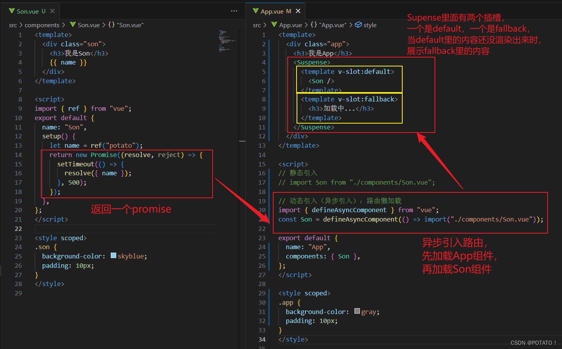Click the "我是App" heading line

pyautogui.click(x=323, y=53)
